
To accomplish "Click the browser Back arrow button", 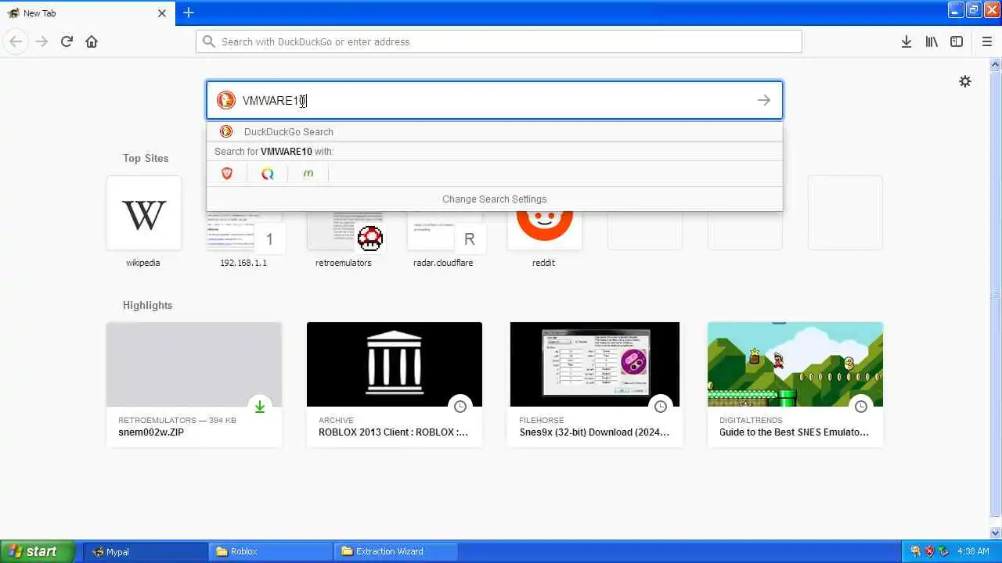I will 16,41.
